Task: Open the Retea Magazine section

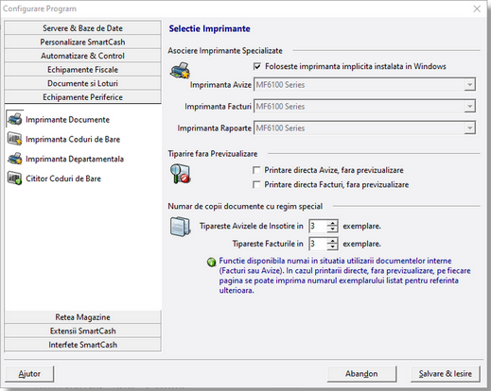Action: click(x=82, y=317)
